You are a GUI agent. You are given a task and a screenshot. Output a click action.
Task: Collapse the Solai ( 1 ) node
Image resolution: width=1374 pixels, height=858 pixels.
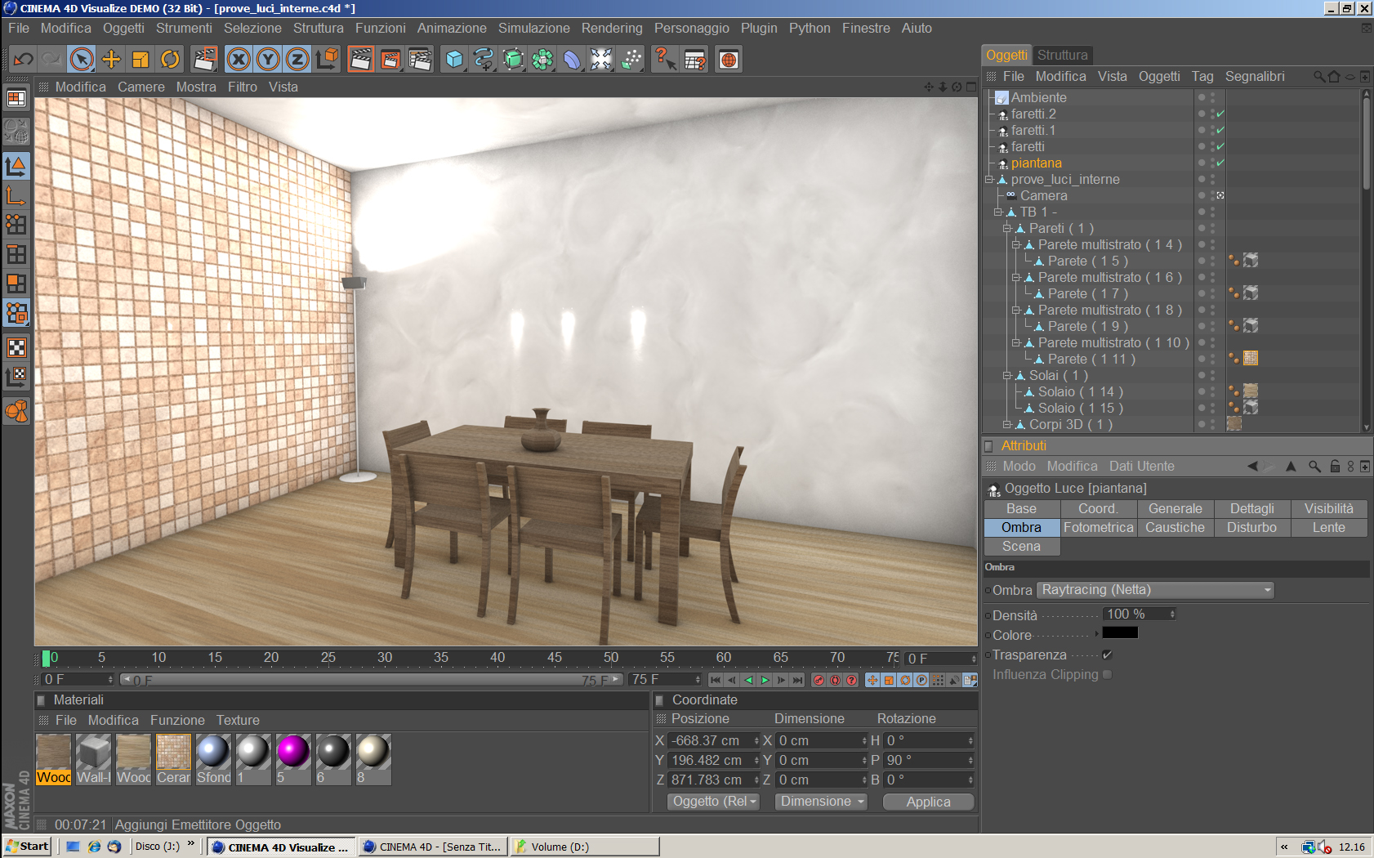pyautogui.click(x=1007, y=375)
